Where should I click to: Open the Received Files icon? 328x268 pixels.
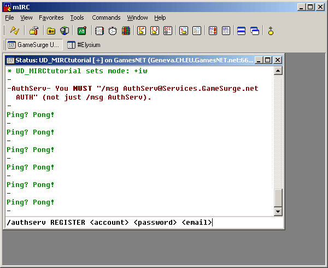184,31
